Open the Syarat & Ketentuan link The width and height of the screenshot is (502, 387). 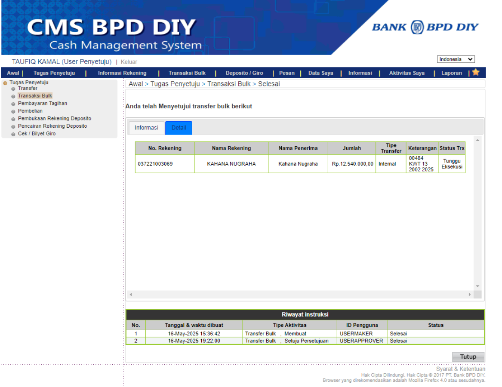(460, 369)
